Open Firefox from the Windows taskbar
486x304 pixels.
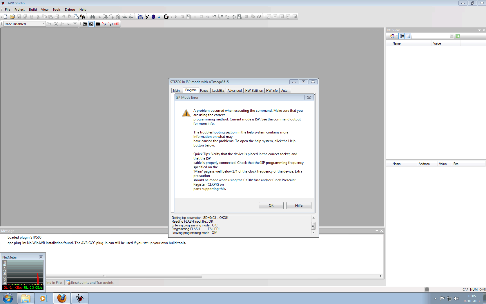[62, 298]
